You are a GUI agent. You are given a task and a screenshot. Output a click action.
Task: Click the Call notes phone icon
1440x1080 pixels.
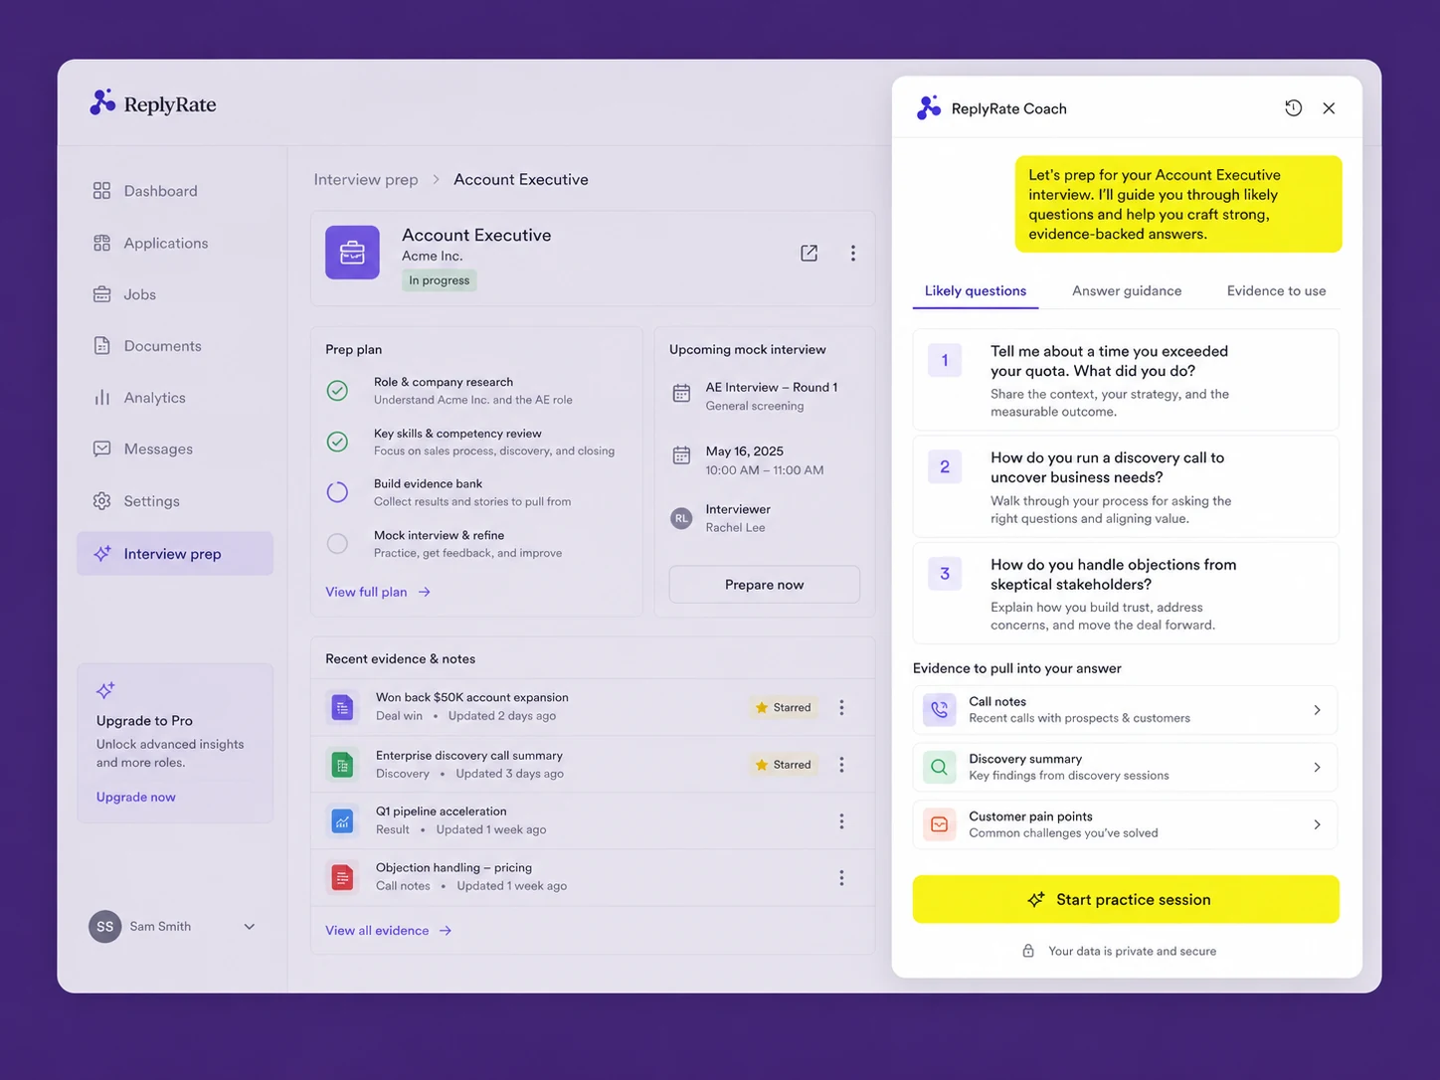click(x=940, y=710)
